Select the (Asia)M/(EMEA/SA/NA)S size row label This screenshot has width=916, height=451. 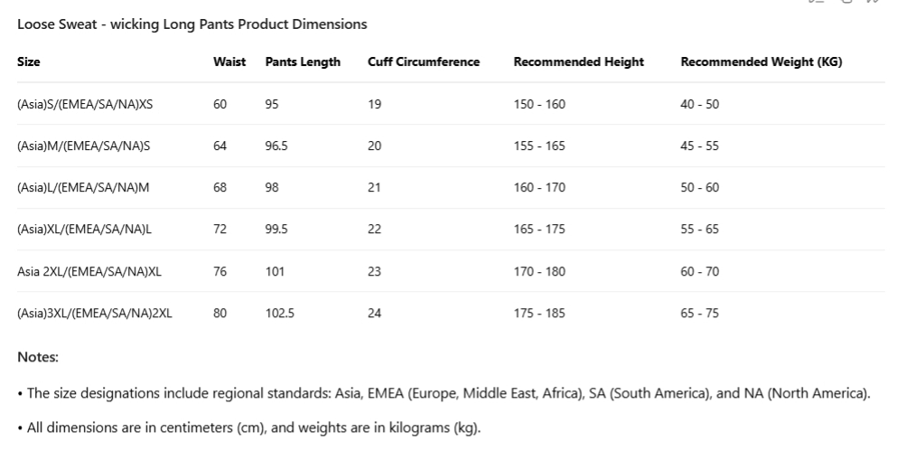tap(83, 146)
